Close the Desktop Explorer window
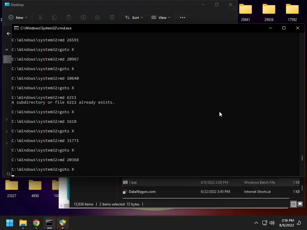The width and height of the screenshot is (307, 230). pyautogui.click(x=231, y=4)
